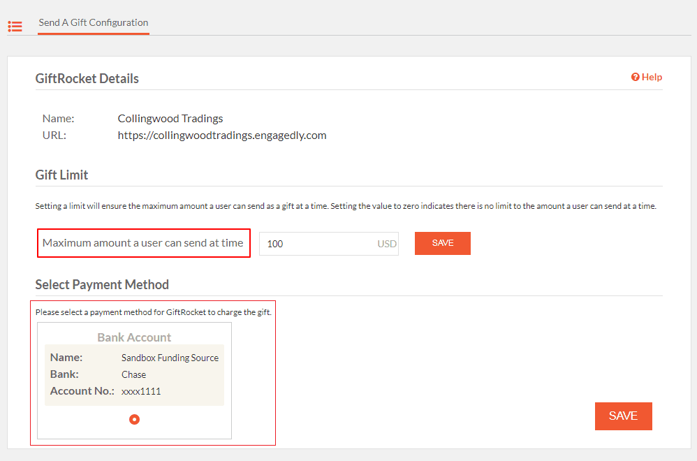
Task: Click the Gift Limit section heading
Action: [x=61, y=175]
